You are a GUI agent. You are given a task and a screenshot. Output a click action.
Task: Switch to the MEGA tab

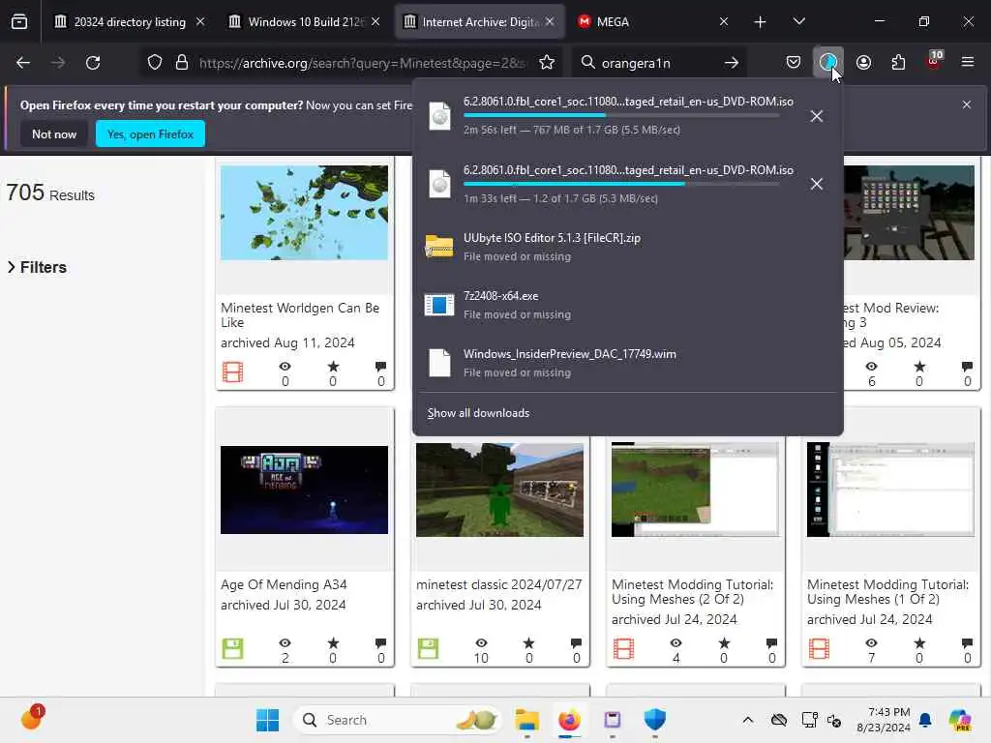653,22
